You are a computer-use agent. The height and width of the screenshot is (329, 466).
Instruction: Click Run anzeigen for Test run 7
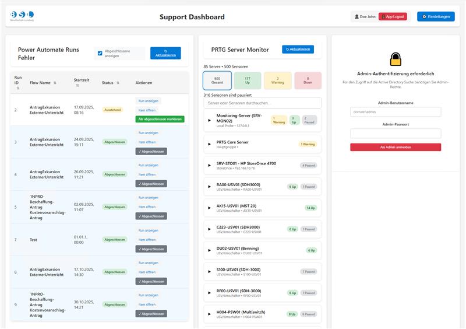(148, 230)
